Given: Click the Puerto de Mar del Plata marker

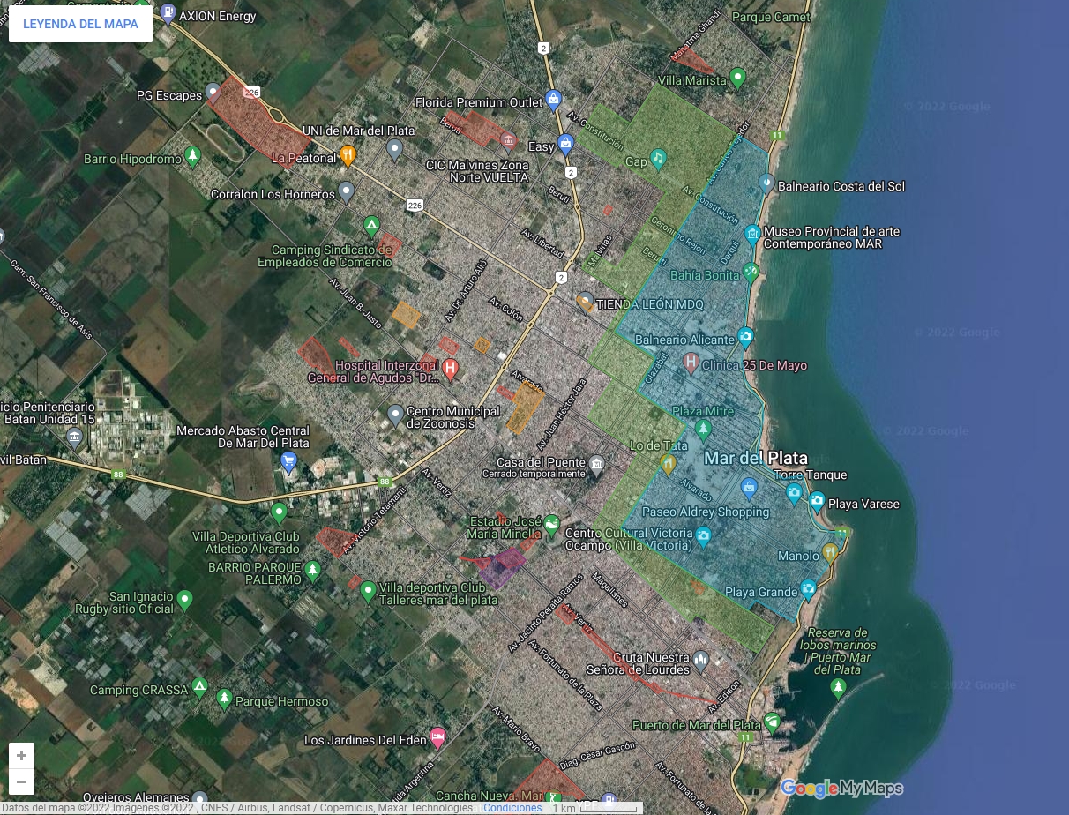Looking at the screenshot, I should pyautogui.click(x=773, y=723).
